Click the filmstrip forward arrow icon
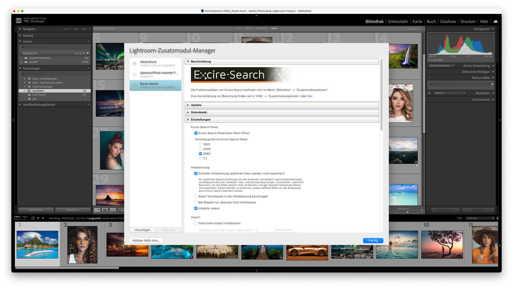This screenshot has height=288, width=513. (43, 218)
